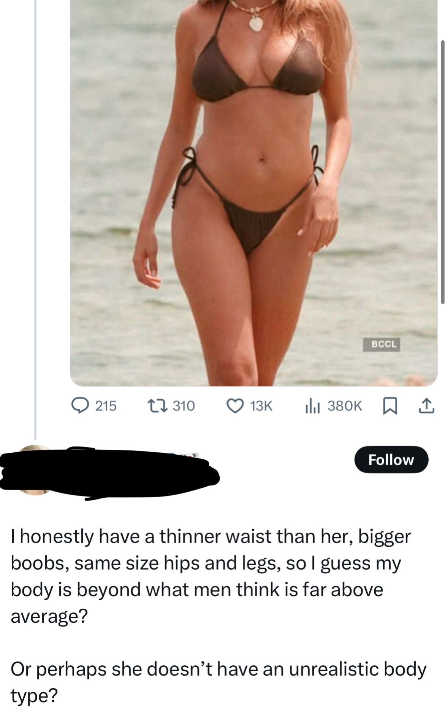Tap the reply speech bubble icon
The image size is (448, 725).
pyautogui.click(x=80, y=406)
